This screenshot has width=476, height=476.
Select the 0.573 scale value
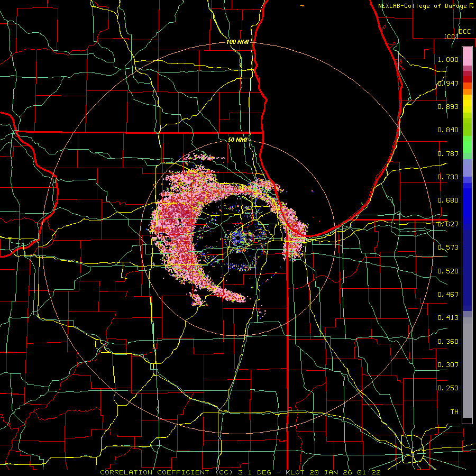[x=448, y=248]
